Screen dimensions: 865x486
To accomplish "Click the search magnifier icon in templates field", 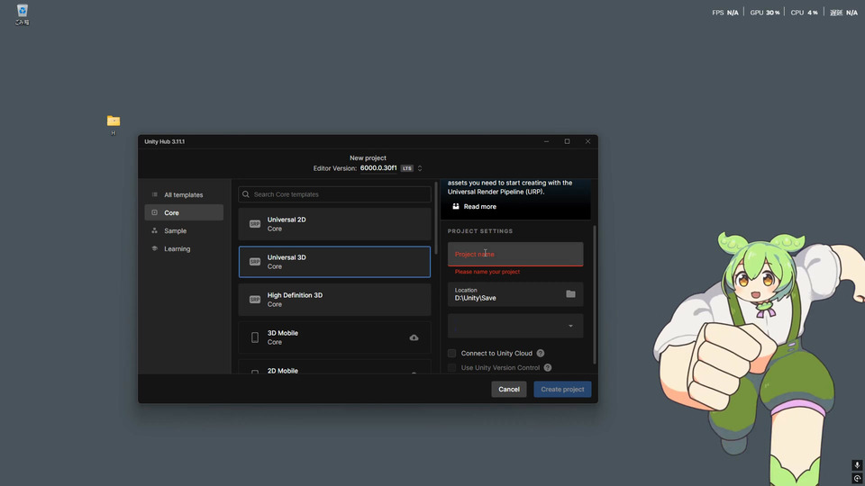I will pos(246,194).
